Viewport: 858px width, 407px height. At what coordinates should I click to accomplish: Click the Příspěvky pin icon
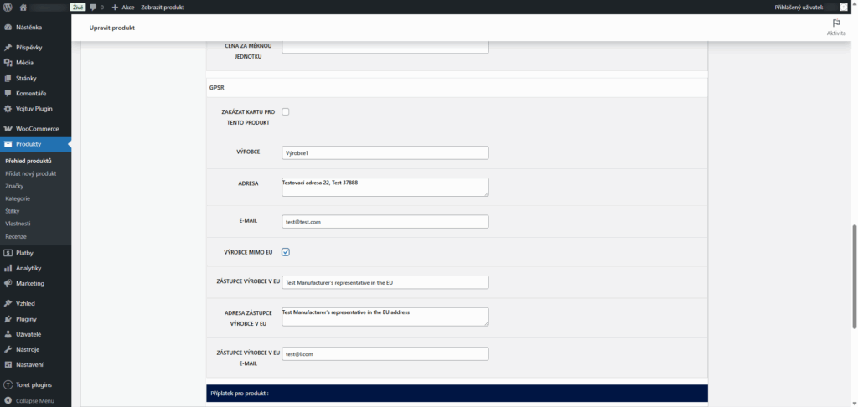[8, 48]
